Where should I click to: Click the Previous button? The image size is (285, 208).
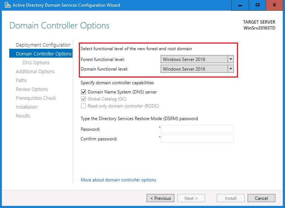tap(160, 198)
